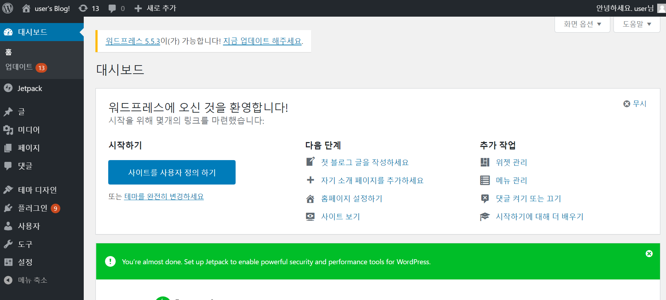Open the 첫 블로그 글을 작성하세요 link
The width and height of the screenshot is (666, 300).
(x=365, y=162)
